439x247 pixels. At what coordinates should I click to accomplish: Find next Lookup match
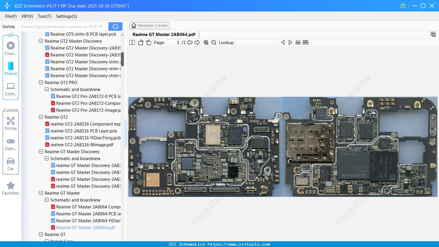click(290, 43)
